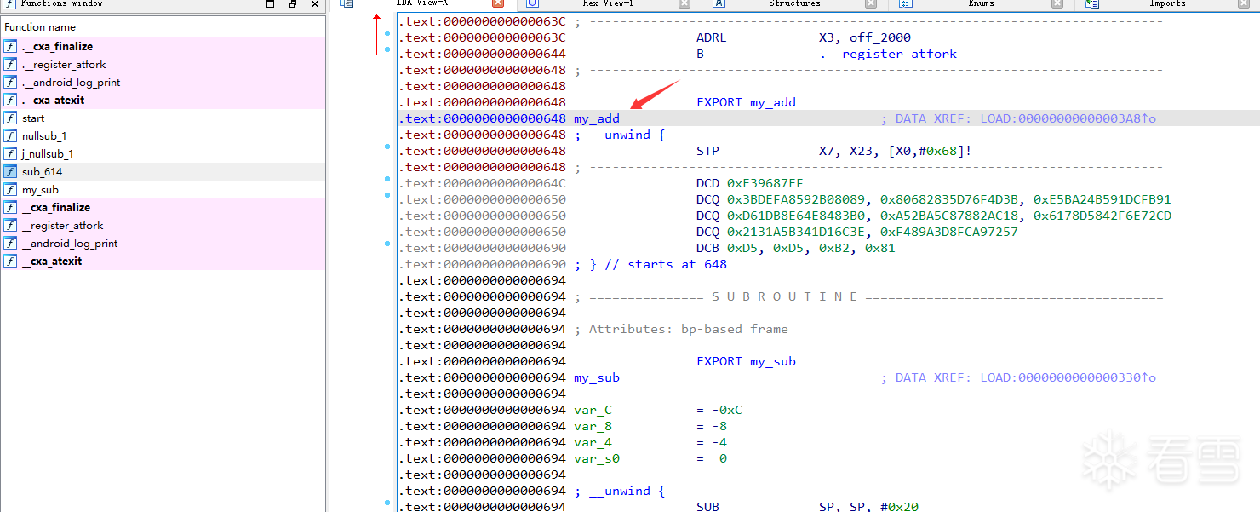Click var_s0 = 0 definition
Screen dimensions: 1260x512
[x=650, y=458]
